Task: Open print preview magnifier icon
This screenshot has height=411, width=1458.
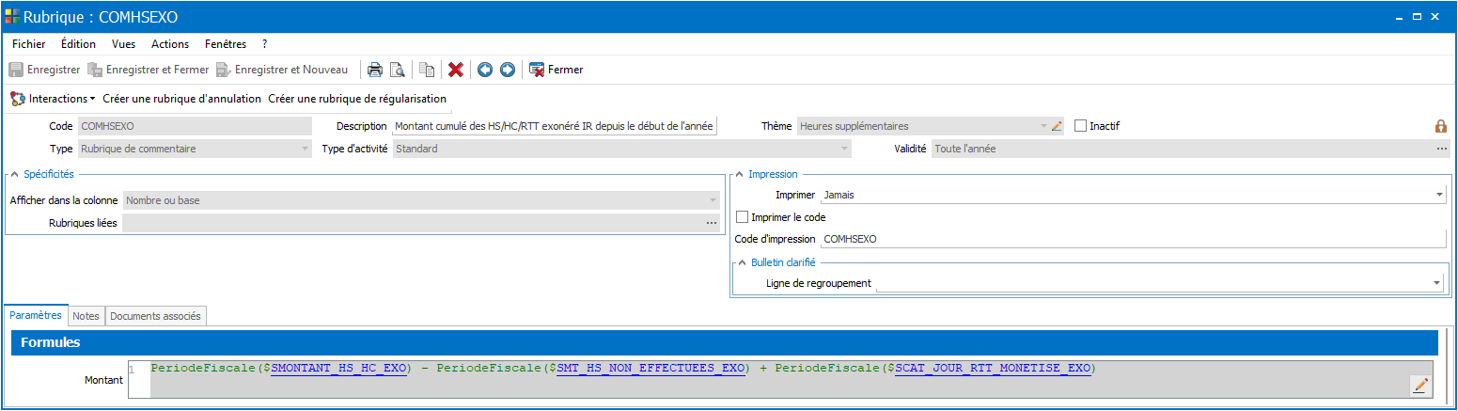Action: (397, 70)
